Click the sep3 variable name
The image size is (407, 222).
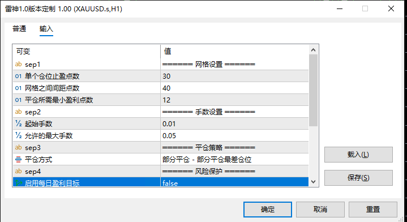[33, 148]
